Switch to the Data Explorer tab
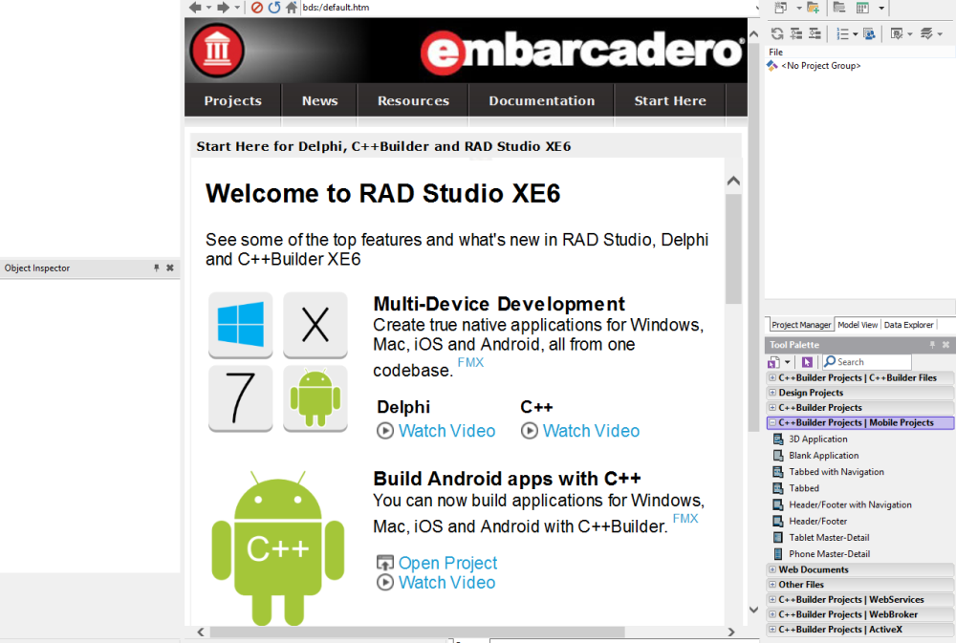The image size is (956, 643). click(x=908, y=325)
